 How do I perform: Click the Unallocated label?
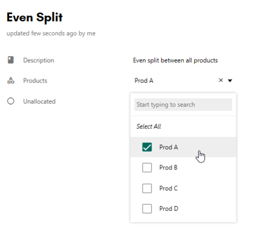click(39, 101)
